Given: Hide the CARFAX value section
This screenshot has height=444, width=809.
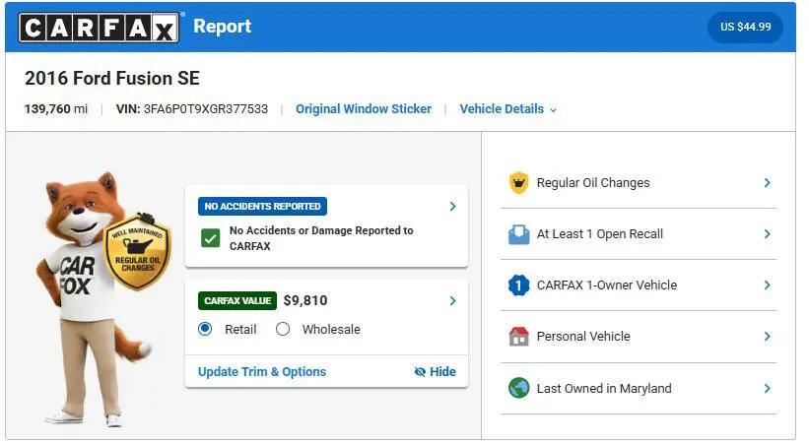Looking at the screenshot, I should click(x=435, y=372).
